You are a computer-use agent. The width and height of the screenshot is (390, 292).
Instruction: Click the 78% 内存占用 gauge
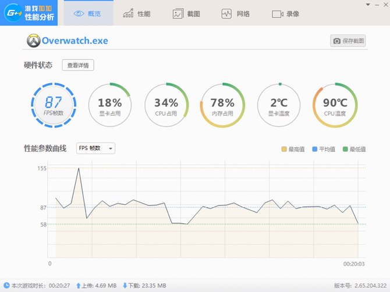(222, 105)
